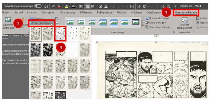Expand the Effets d'image dropdown
Image resolution: width=210 pixels, height=101 pixels.
pos(165,23)
